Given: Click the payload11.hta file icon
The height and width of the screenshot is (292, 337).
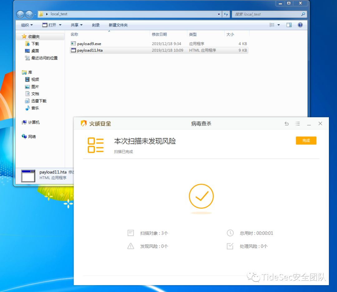Looking at the screenshot, I should 73,50.
